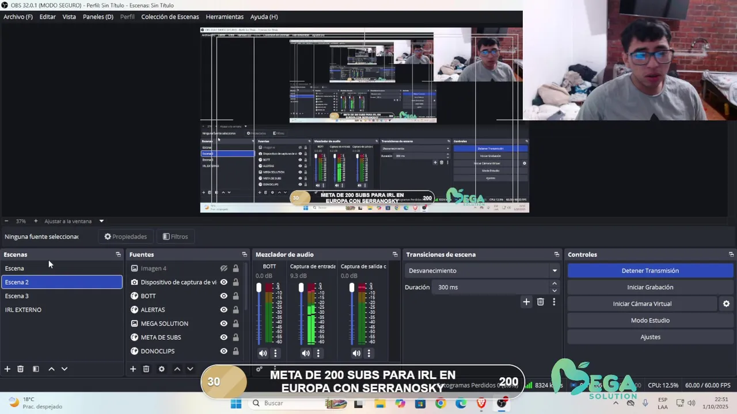Toggle lock on BOTT source

tap(235, 296)
